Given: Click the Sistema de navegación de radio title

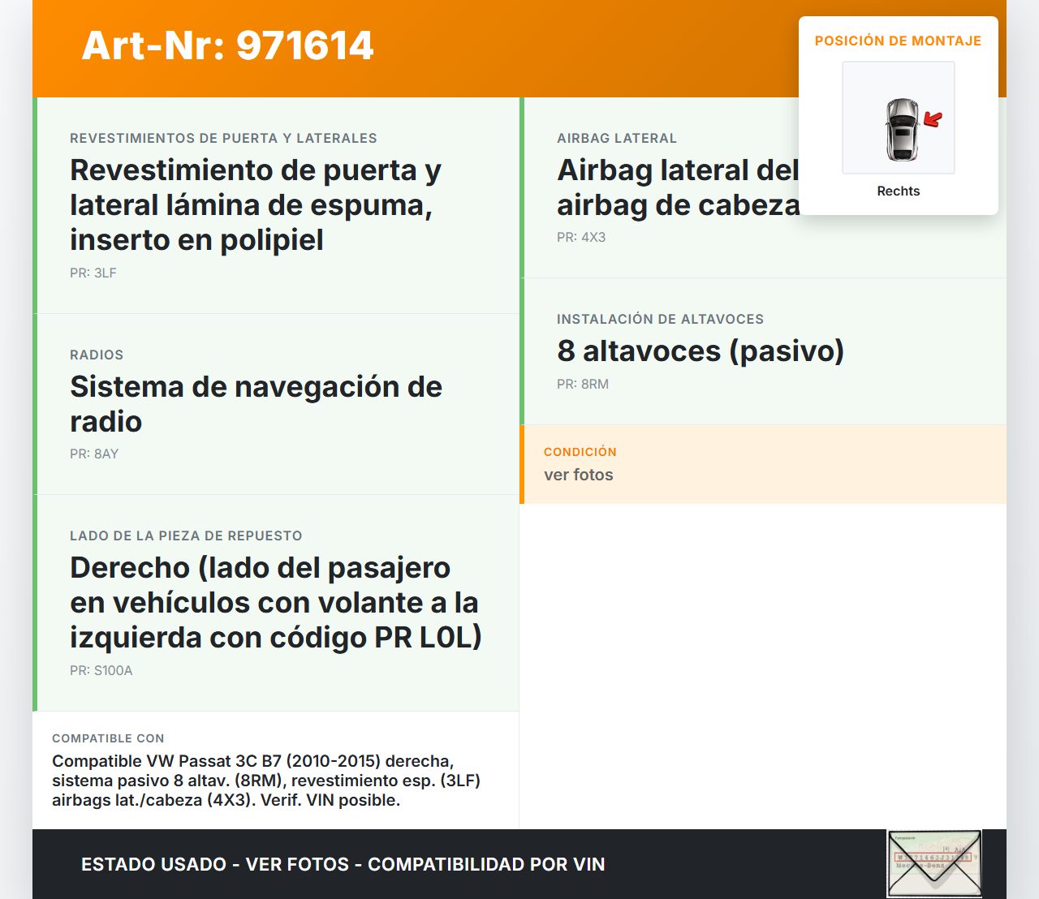Looking at the screenshot, I should pos(256,404).
